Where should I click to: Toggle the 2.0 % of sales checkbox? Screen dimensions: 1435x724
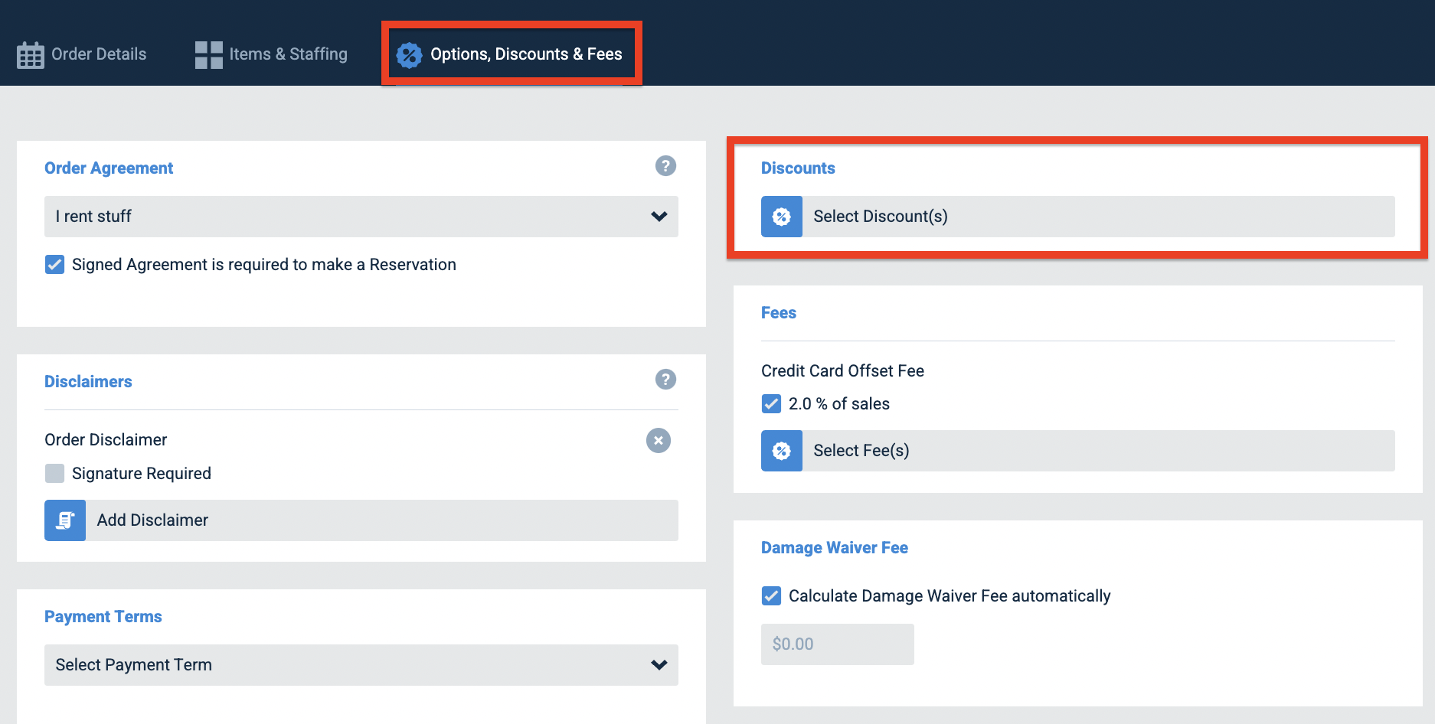(771, 404)
